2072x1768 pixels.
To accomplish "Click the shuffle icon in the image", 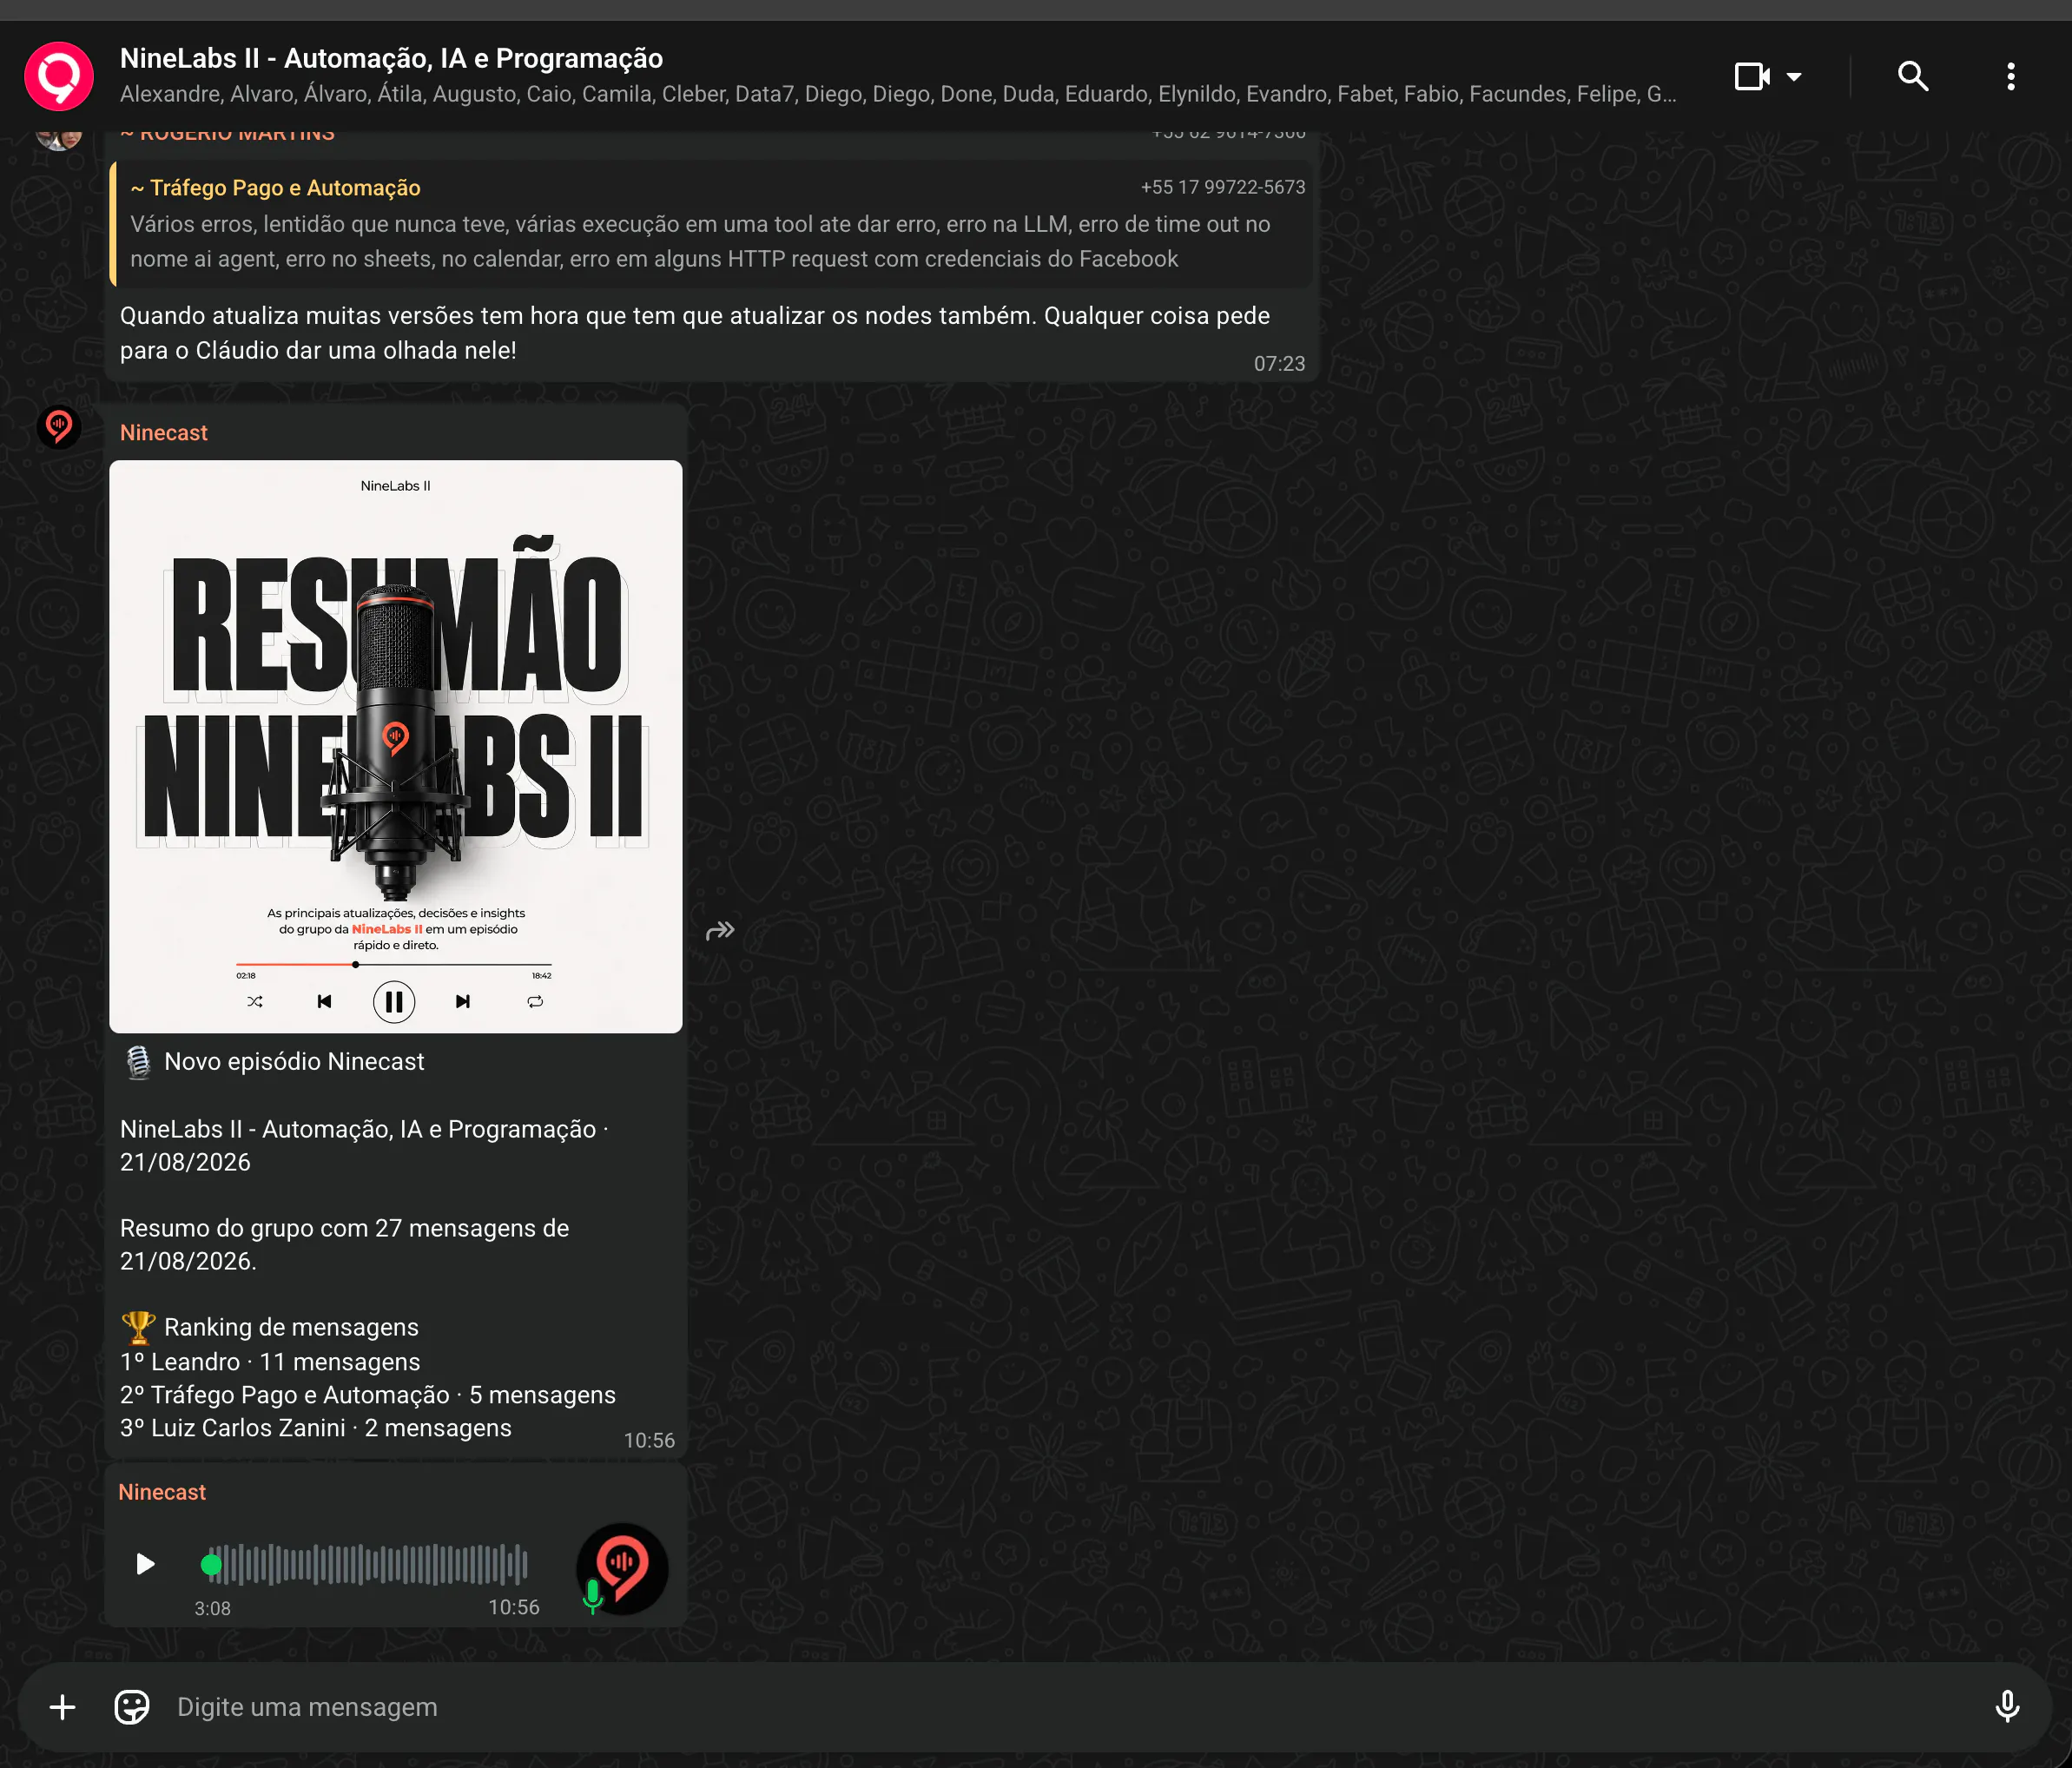I will click(255, 1001).
